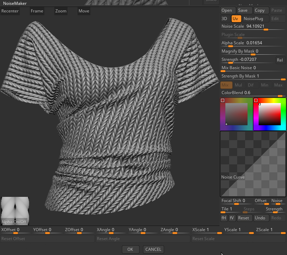This screenshot has height=255, width=287.
Task: Recenter the mesh preview
Action: (x=10, y=11)
